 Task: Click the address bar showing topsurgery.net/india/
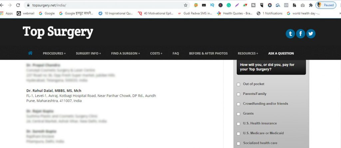[x=100, y=5]
